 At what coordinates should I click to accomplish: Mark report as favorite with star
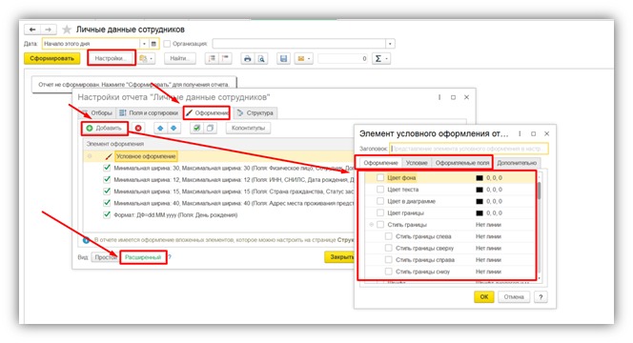[67, 30]
